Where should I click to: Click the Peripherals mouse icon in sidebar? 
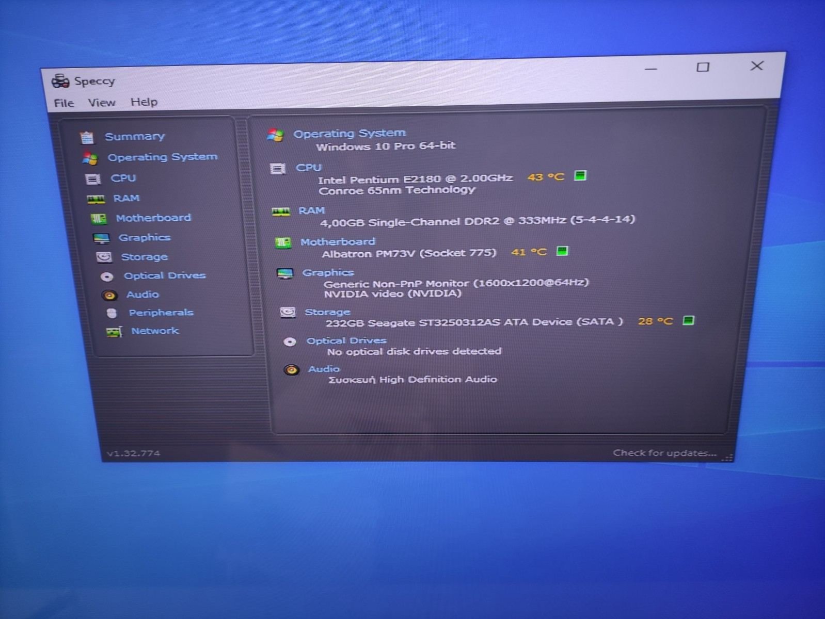[x=112, y=313]
